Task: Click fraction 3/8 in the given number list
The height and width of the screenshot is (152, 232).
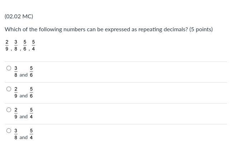Action: [x=16, y=46]
